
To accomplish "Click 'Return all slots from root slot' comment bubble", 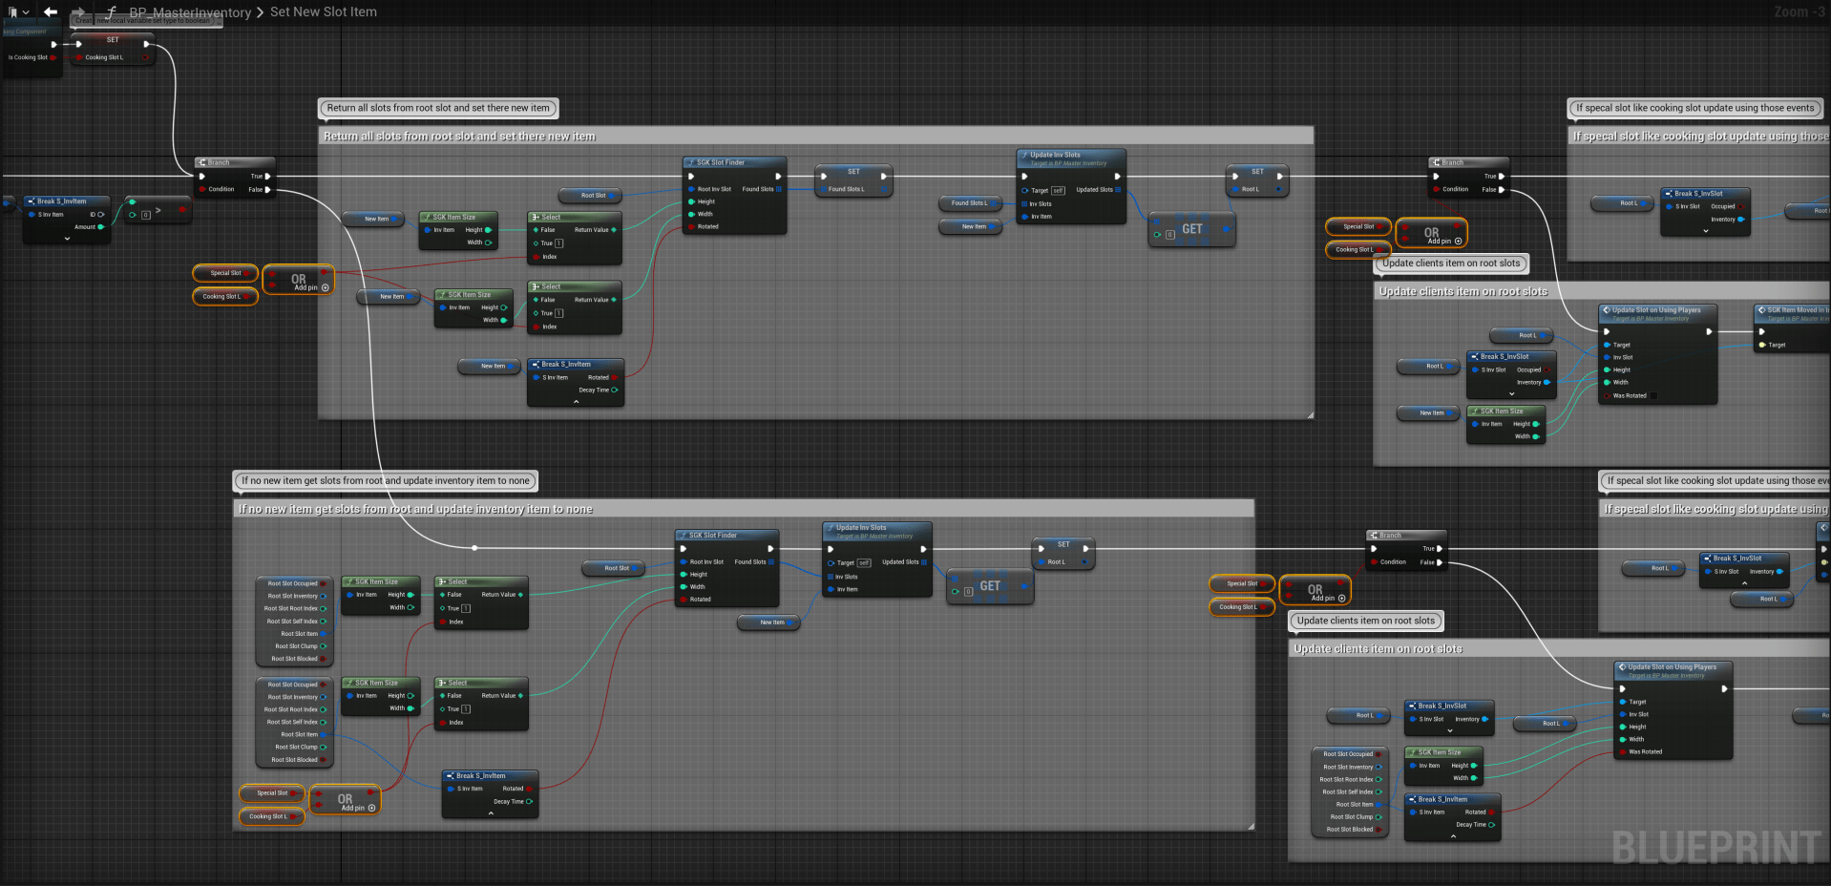I will [438, 108].
